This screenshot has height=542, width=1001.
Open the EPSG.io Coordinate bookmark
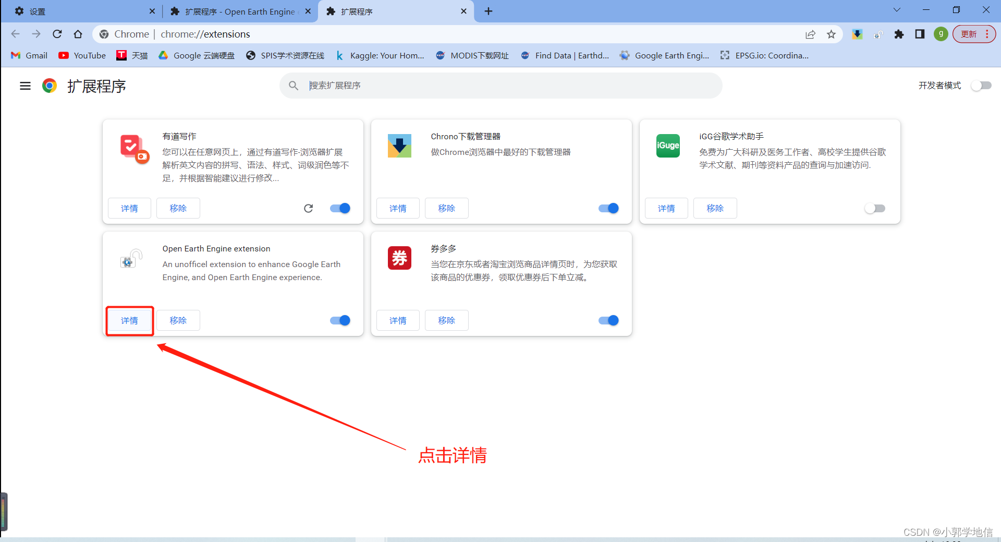click(764, 55)
